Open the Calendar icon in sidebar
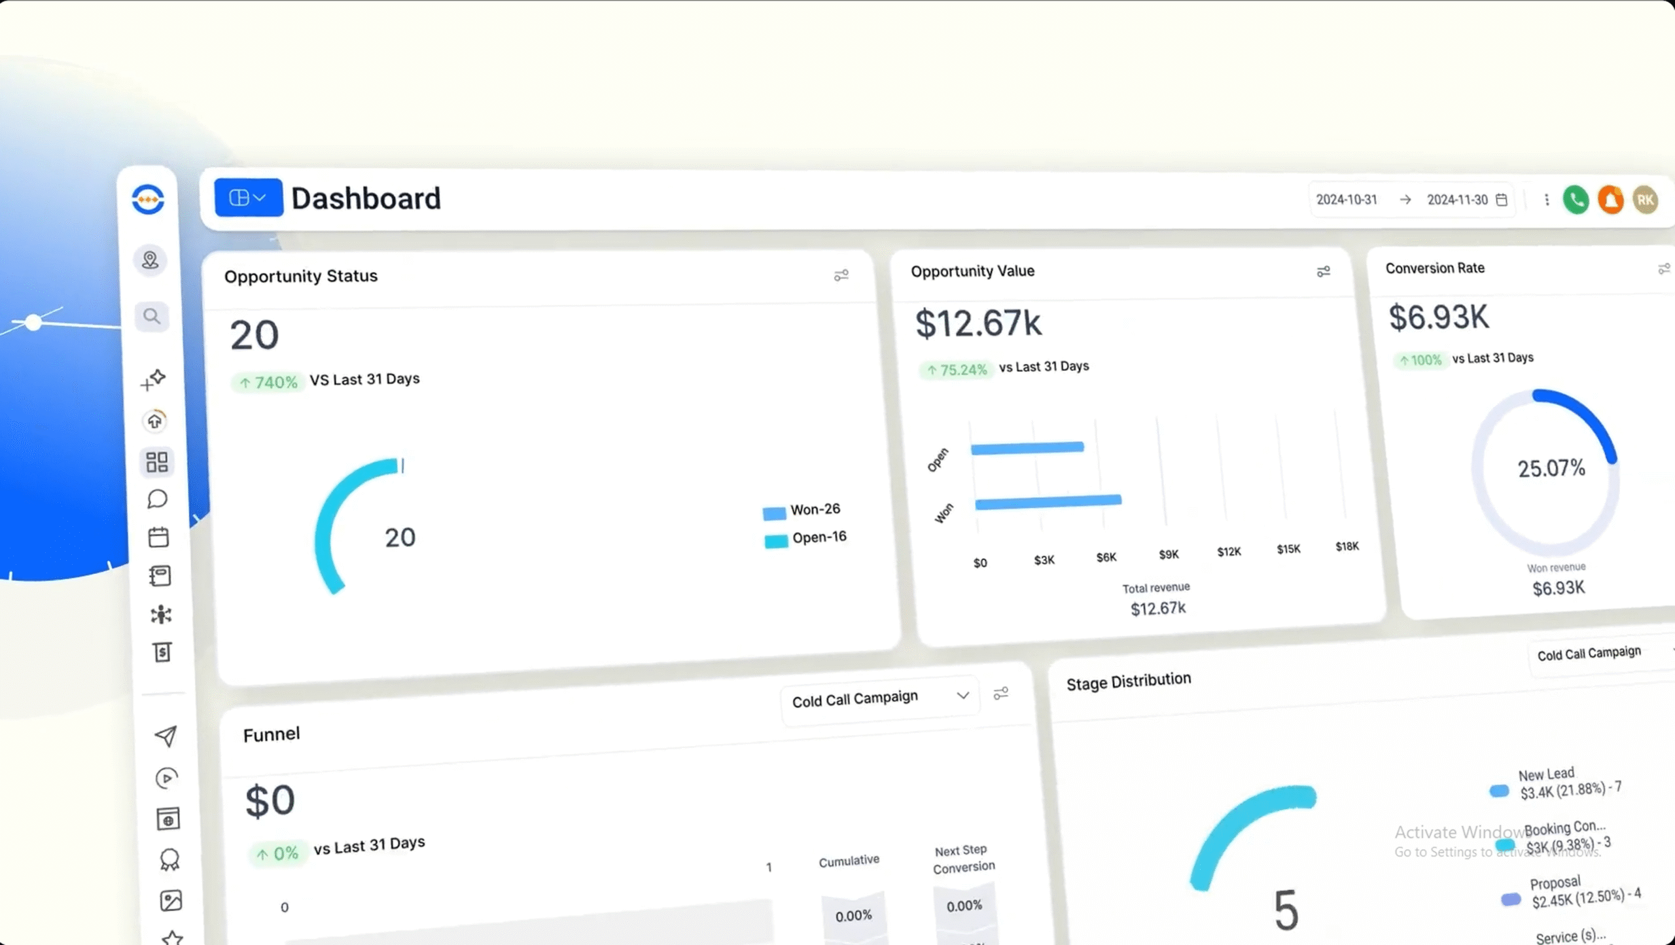 (158, 537)
